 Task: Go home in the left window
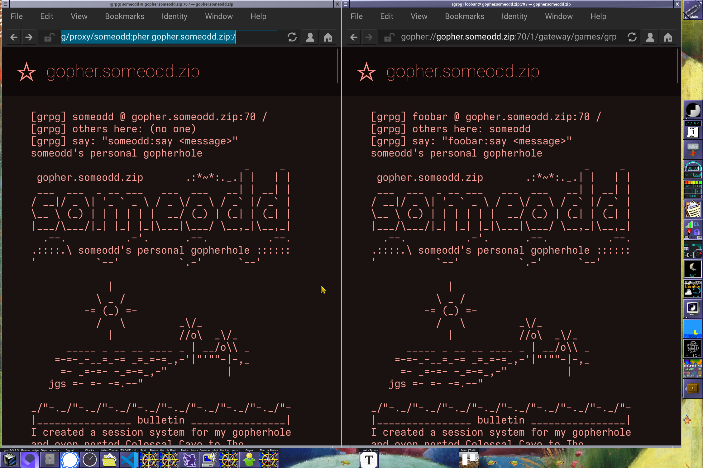[328, 37]
